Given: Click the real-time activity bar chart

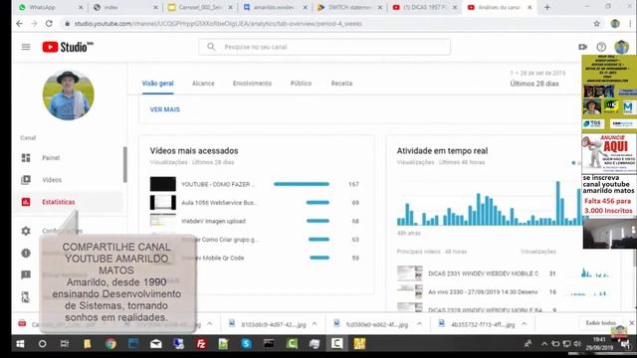Looking at the screenshot, I should click(x=489, y=203).
